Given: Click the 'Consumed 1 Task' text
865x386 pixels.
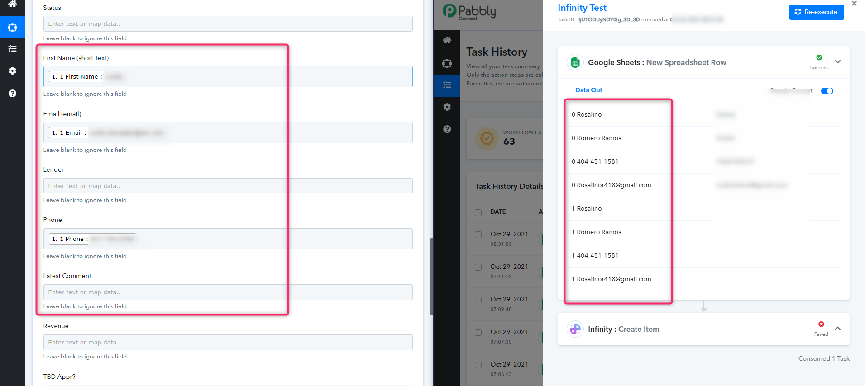Looking at the screenshot, I should click(824, 359).
